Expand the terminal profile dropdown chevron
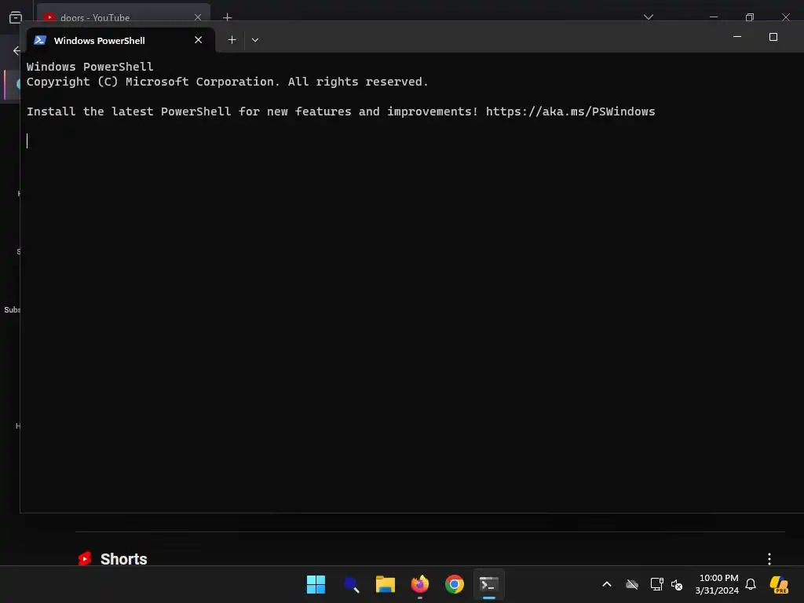This screenshot has height=603, width=804. point(255,40)
